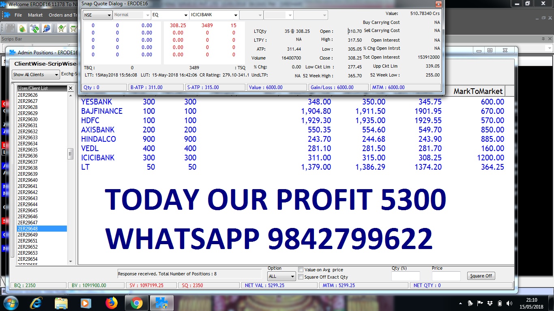This screenshot has height=311, width=554.
Task: Click the satellite refresh toolbar icon
Action: click(34, 28)
